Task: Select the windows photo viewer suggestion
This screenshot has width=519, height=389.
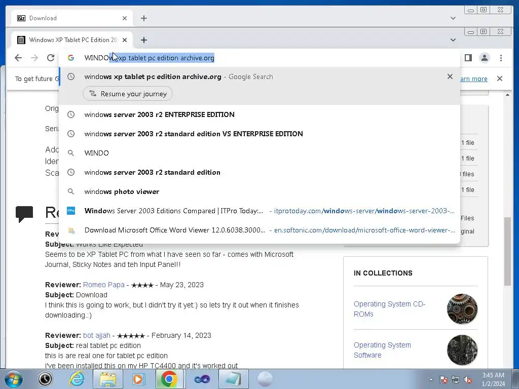Action: pyautogui.click(x=259, y=191)
